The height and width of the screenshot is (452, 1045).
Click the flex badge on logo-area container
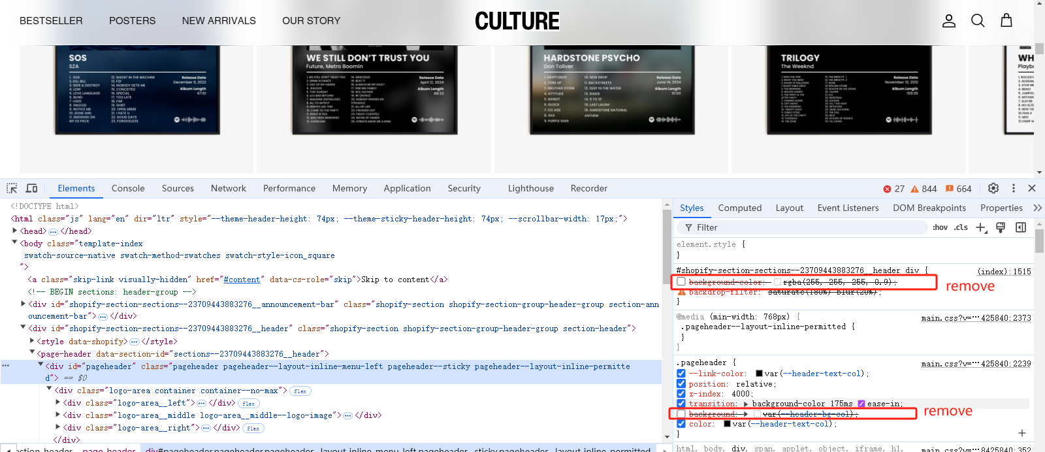300,391
